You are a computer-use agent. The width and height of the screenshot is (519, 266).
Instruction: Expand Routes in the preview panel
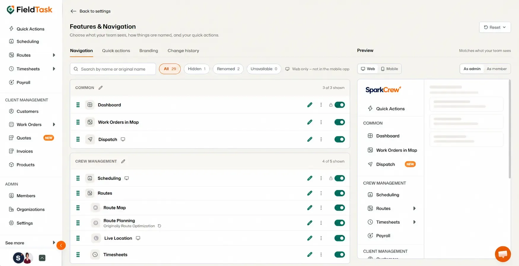(414, 208)
